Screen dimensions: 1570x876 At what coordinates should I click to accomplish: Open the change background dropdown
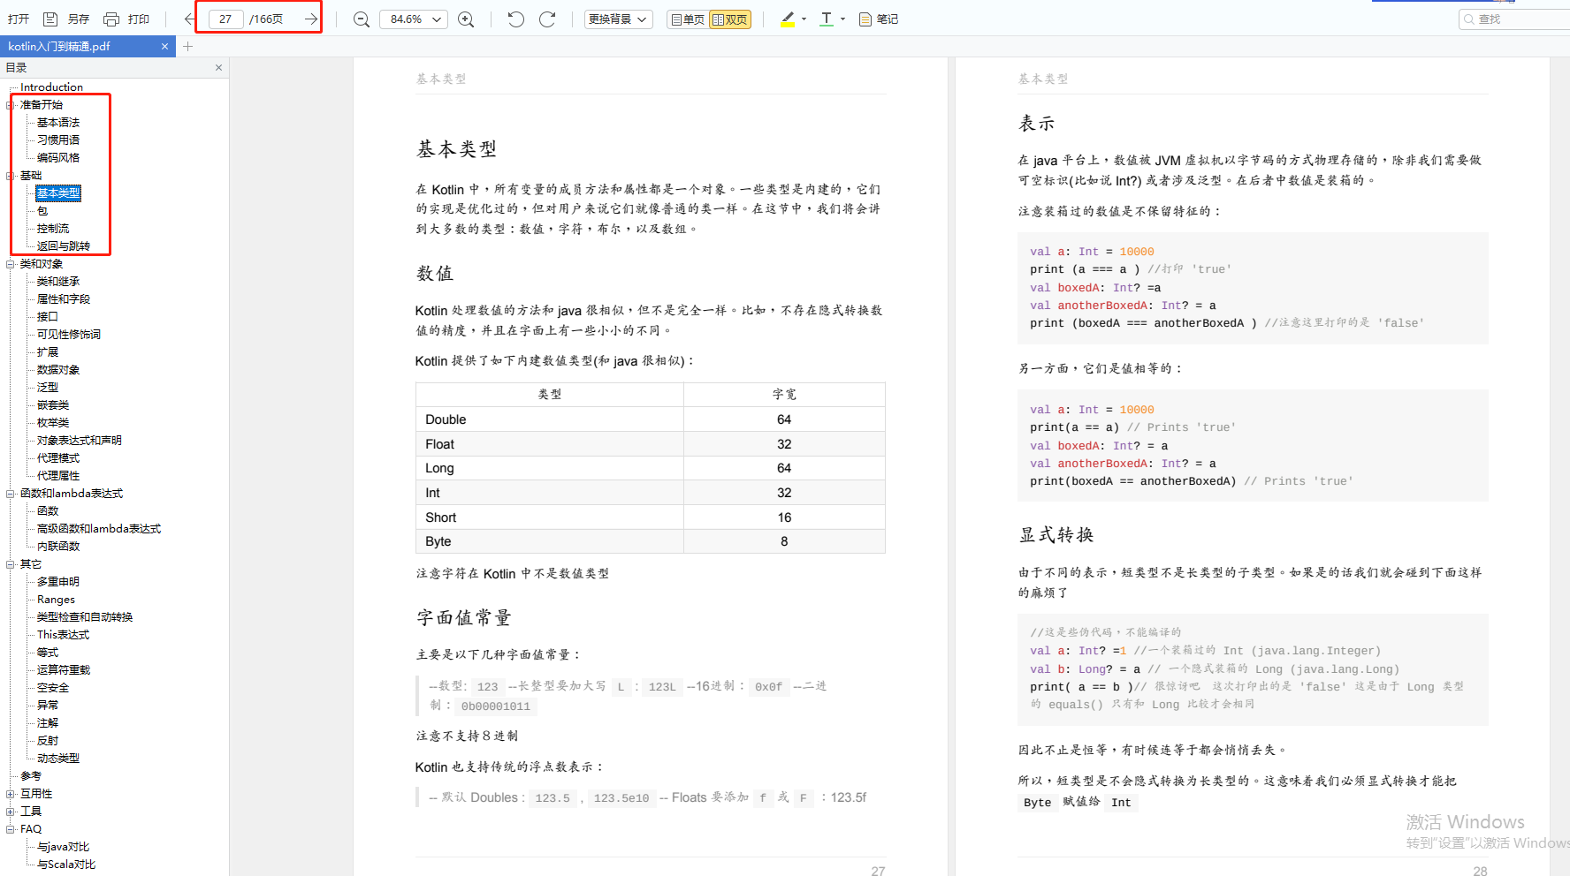(619, 19)
